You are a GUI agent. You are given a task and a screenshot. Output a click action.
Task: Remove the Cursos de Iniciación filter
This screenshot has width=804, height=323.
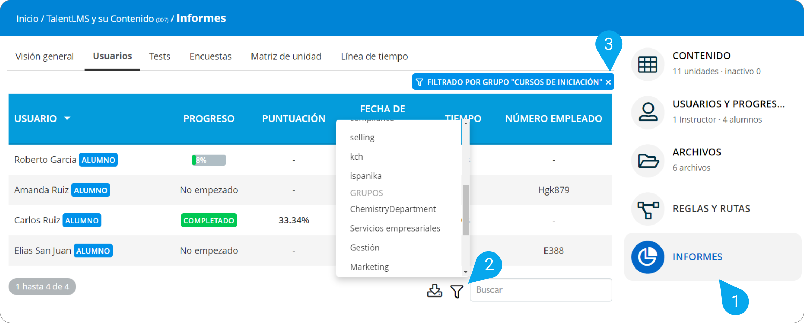[608, 82]
